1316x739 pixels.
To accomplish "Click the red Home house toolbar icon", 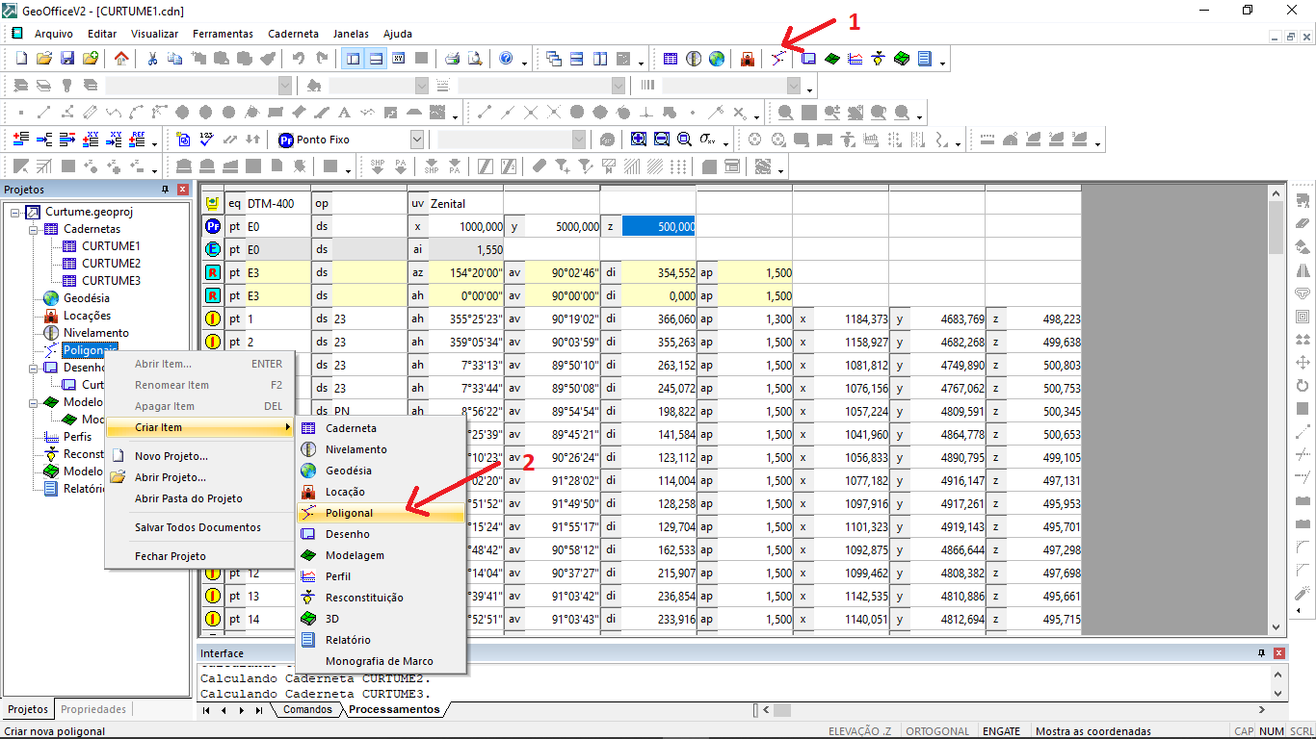I will pos(120,59).
